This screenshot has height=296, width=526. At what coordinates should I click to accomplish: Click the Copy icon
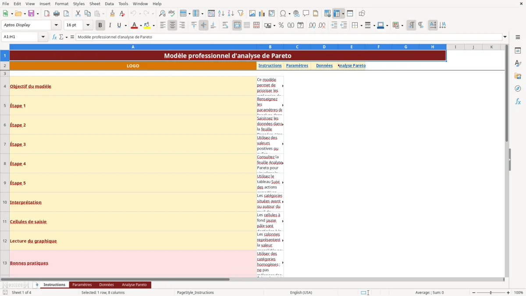click(x=88, y=14)
